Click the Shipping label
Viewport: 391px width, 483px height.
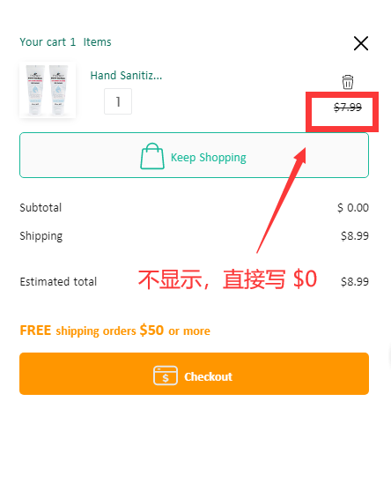pos(41,236)
